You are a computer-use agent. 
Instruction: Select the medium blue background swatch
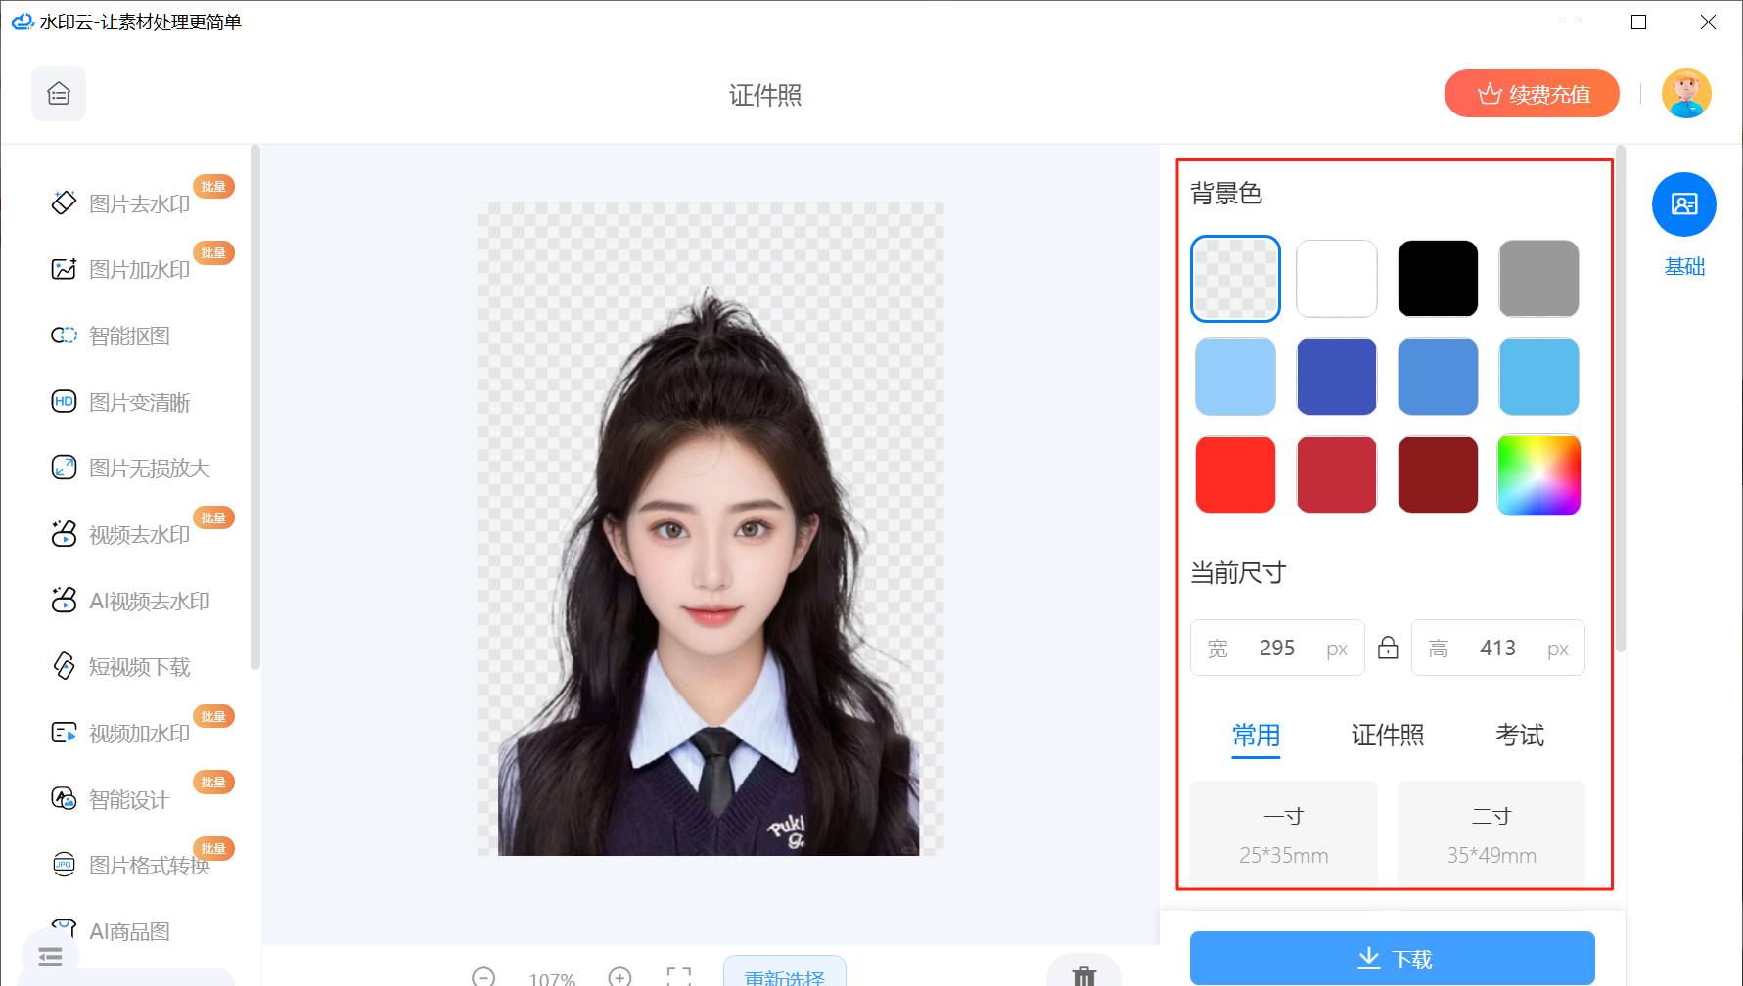point(1438,377)
